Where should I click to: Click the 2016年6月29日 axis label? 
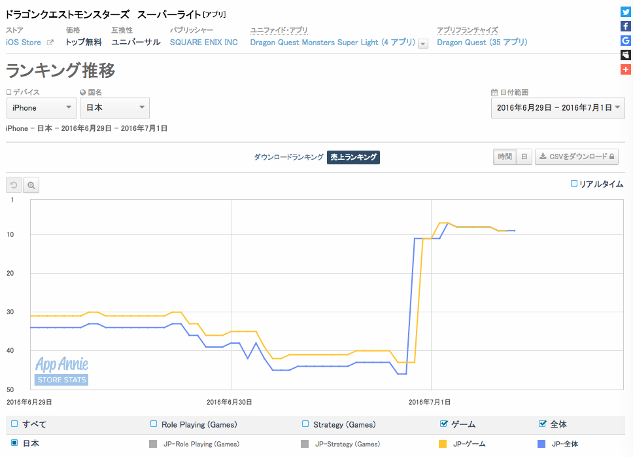[29, 402]
